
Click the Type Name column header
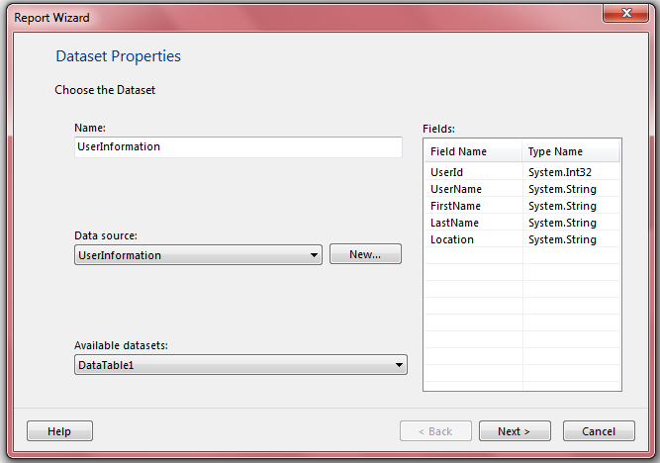click(x=571, y=151)
